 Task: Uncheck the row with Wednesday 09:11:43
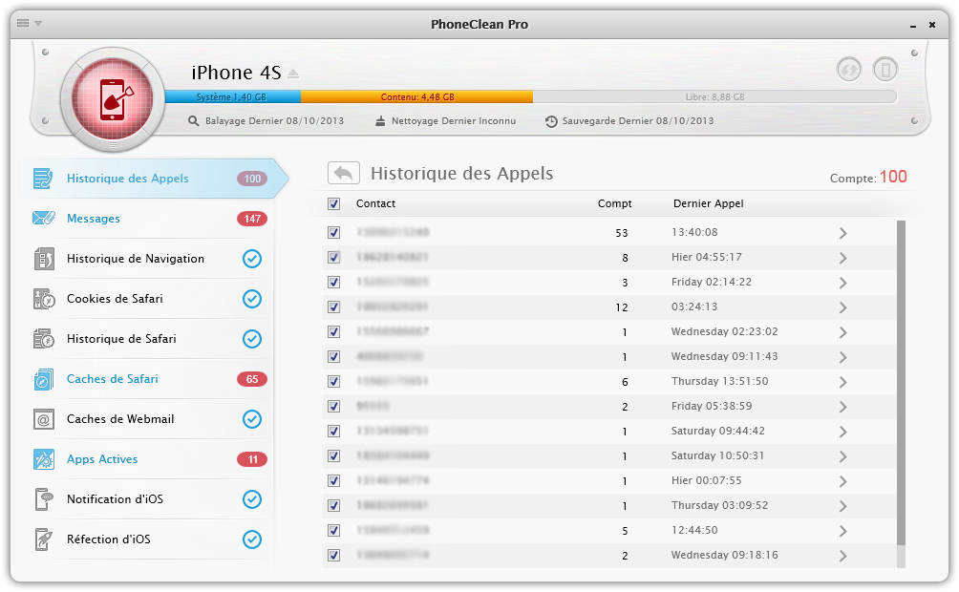pos(334,356)
